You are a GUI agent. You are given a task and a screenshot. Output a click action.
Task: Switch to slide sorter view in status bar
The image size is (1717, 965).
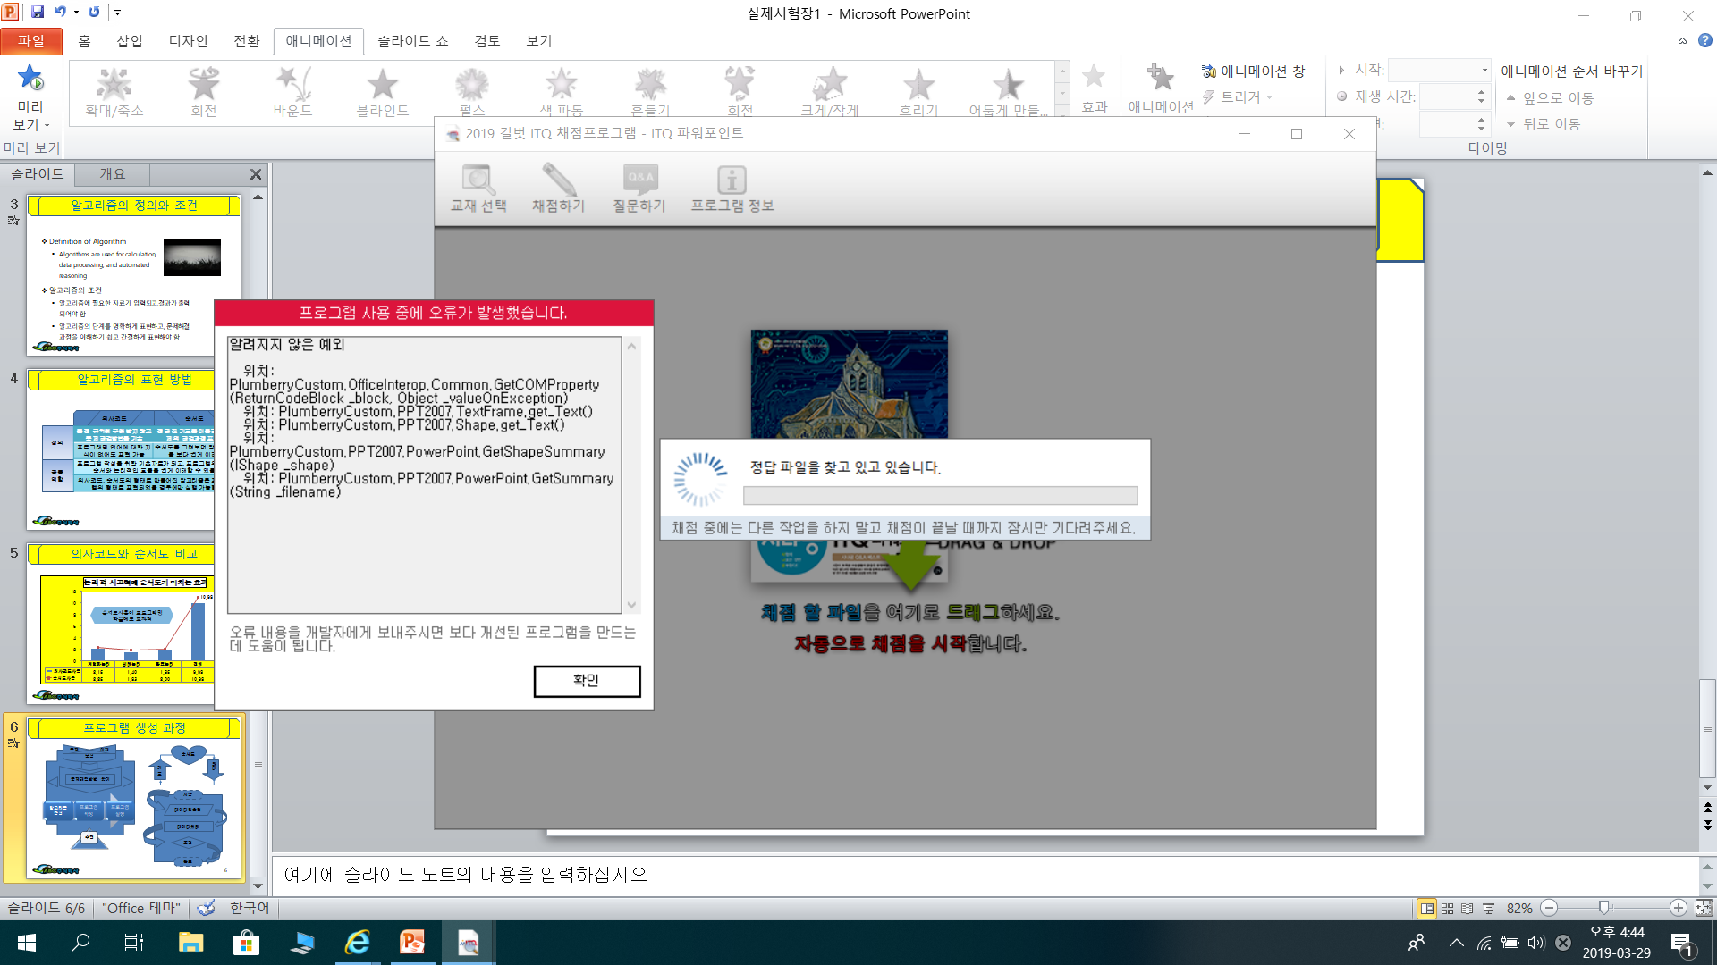(1447, 908)
